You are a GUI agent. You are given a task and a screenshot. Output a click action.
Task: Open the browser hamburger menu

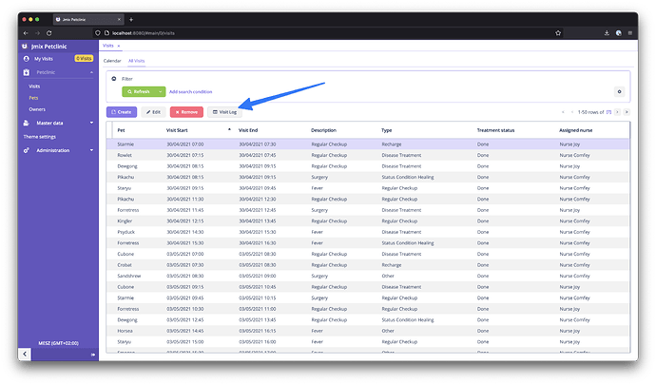click(x=629, y=33)
